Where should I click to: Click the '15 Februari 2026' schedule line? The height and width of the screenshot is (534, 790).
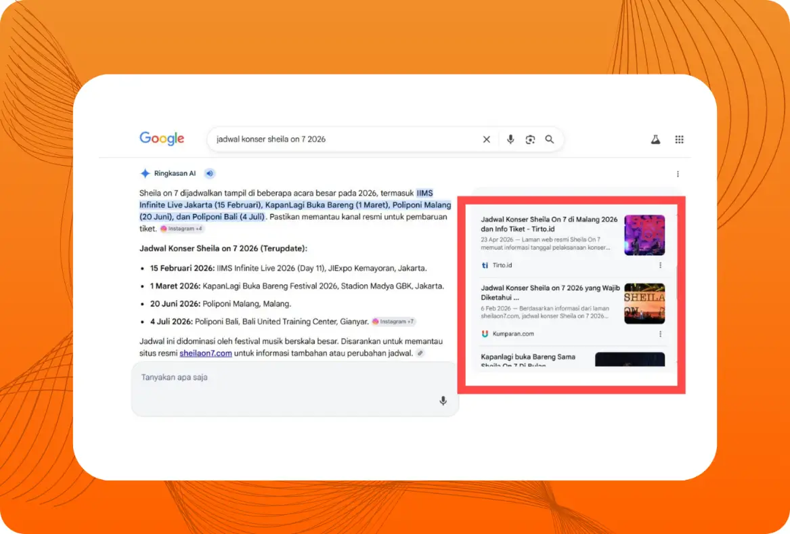[x=288, y=268]
